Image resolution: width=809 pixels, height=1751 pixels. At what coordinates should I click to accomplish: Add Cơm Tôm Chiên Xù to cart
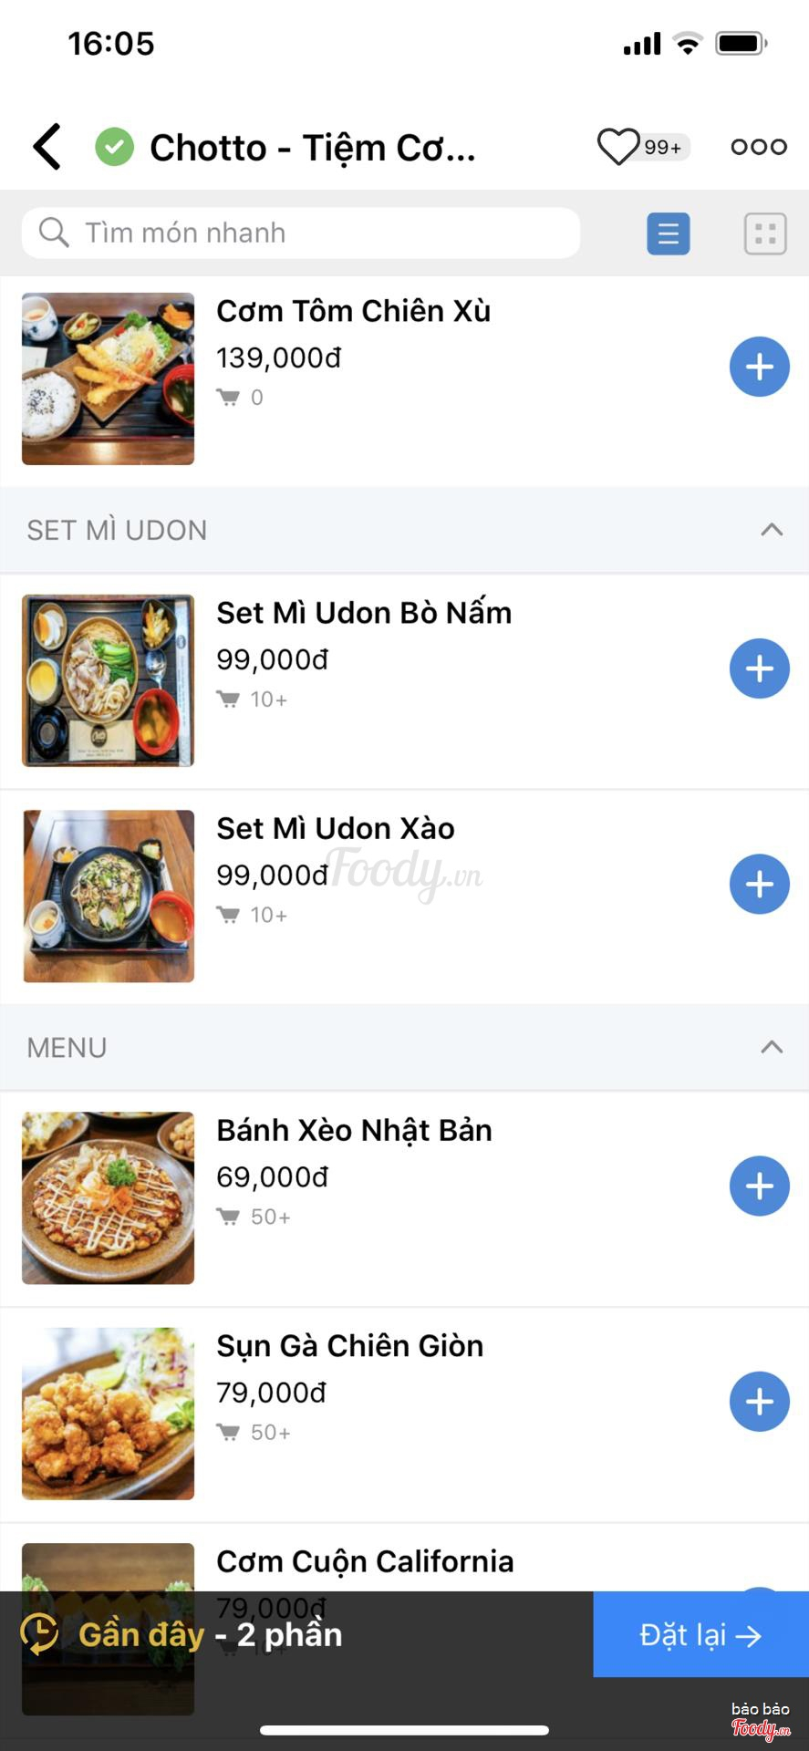point(759,367)
